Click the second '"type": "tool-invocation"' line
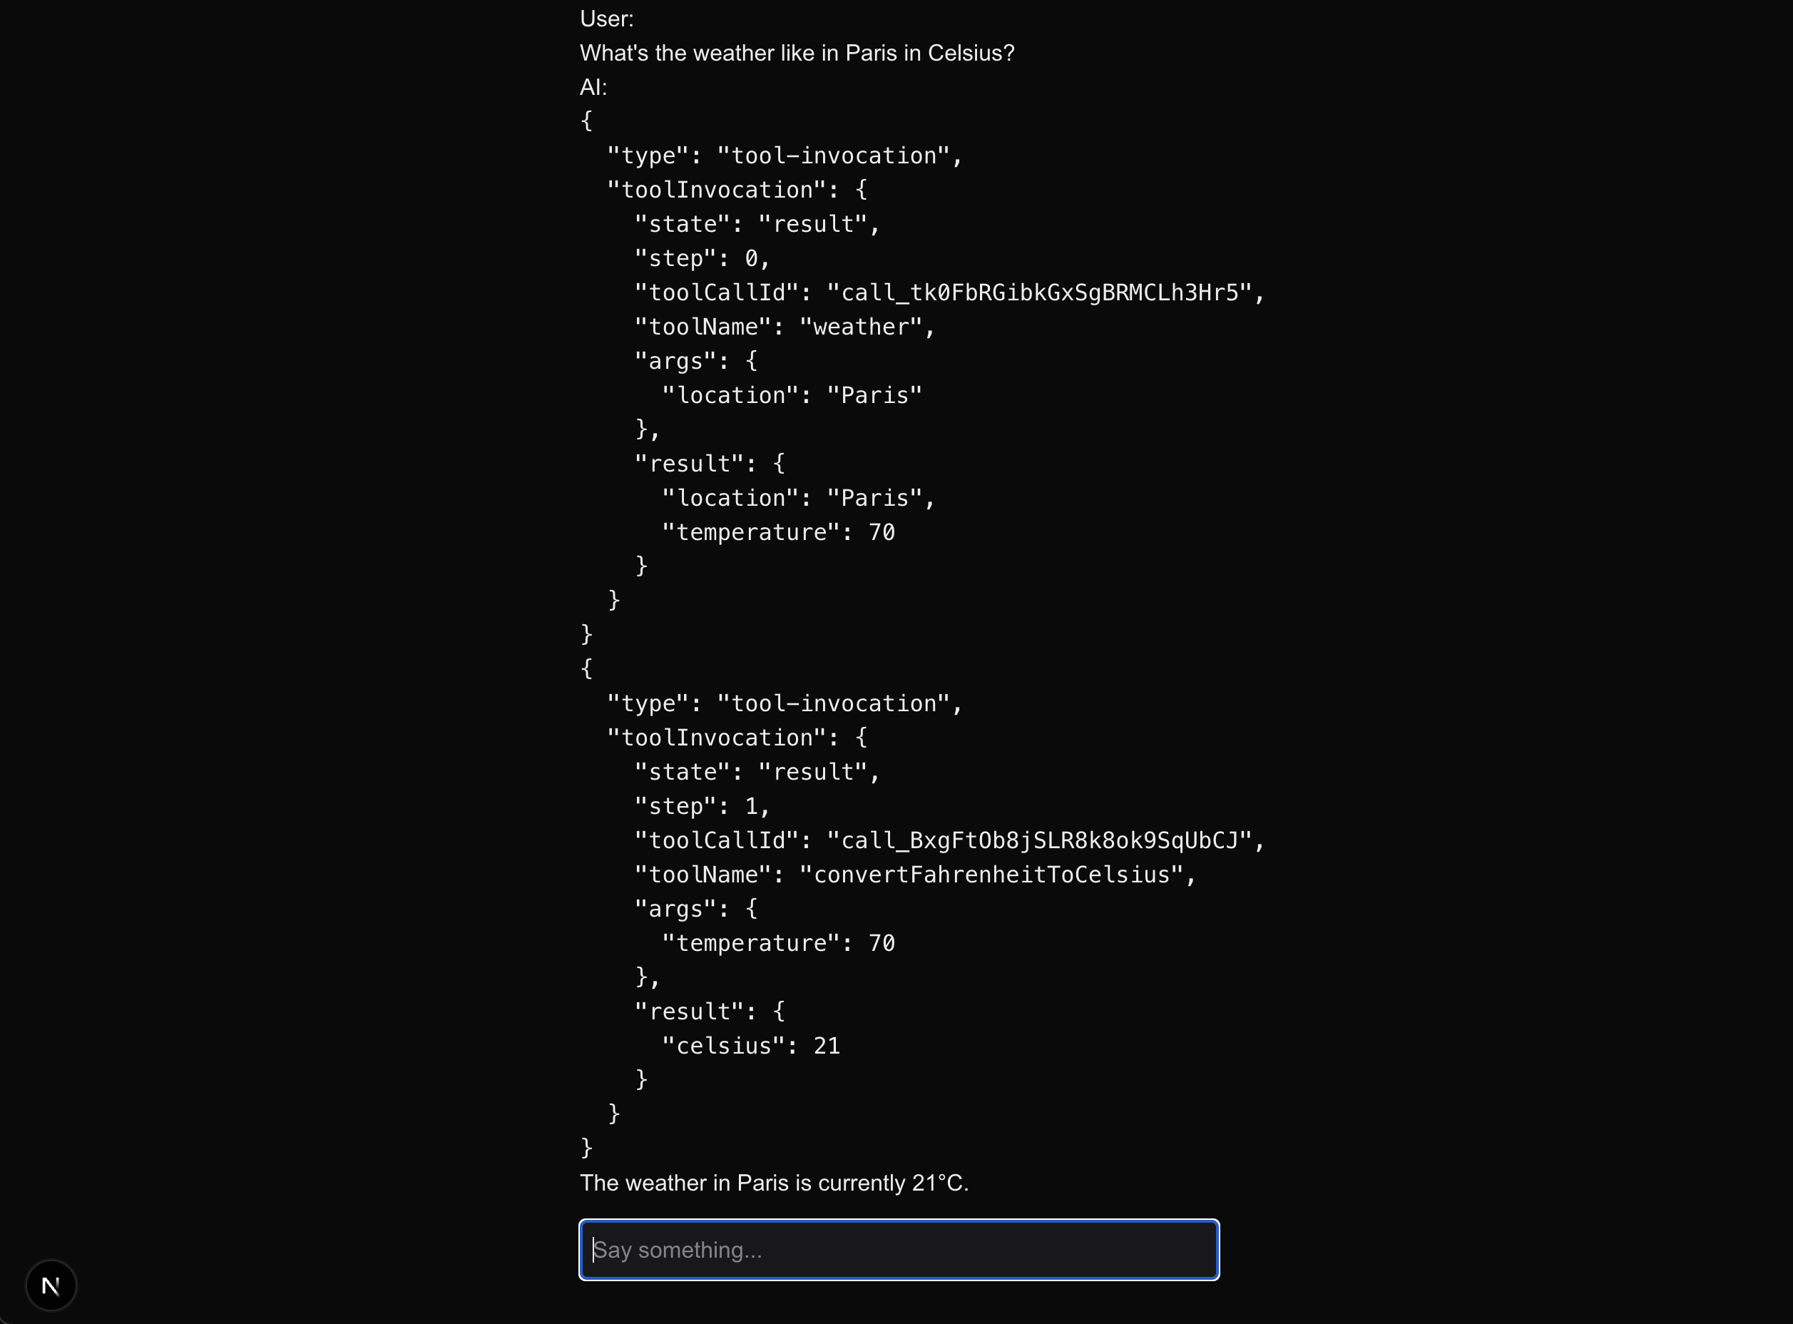 click(x=785, y=703)
